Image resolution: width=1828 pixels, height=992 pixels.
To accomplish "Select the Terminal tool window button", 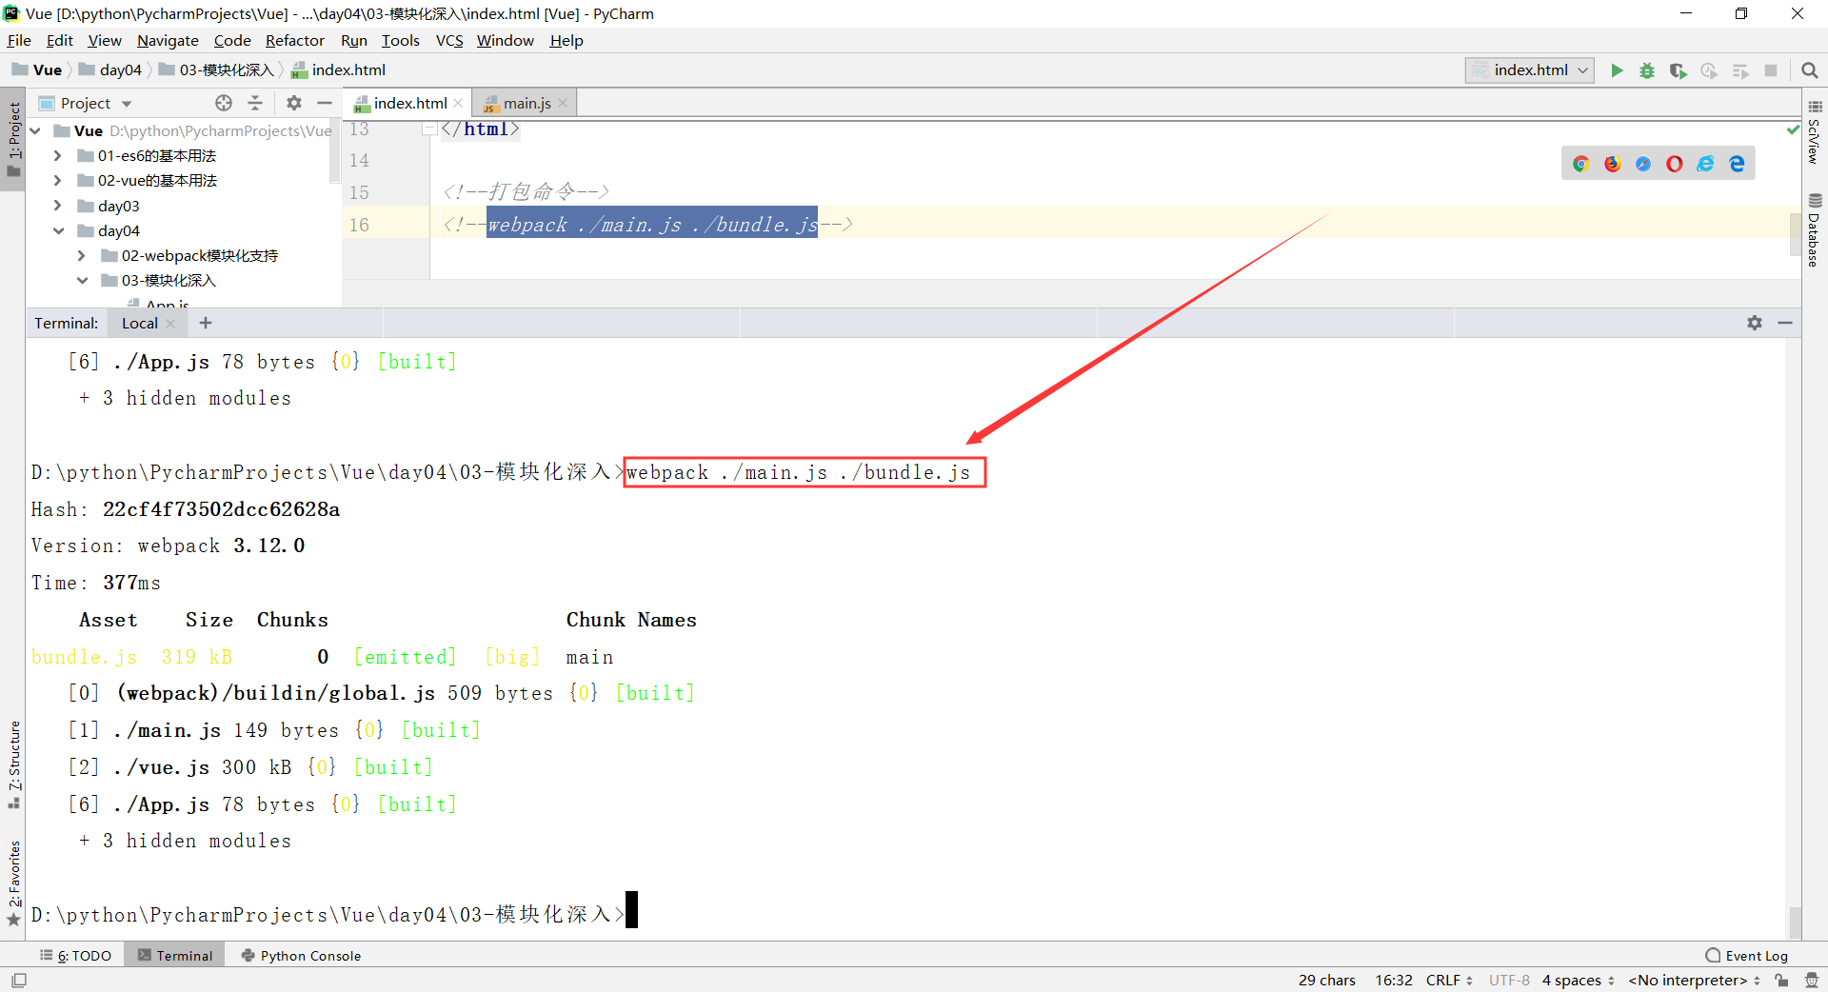I will 175,956.
